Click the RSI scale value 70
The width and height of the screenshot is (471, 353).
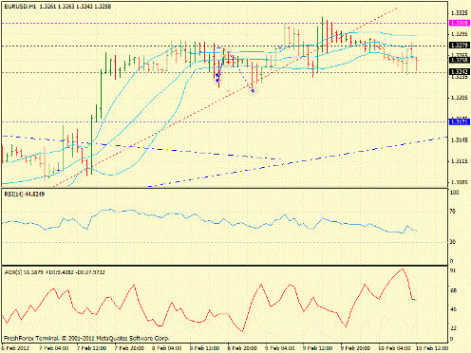coord(453,212)
